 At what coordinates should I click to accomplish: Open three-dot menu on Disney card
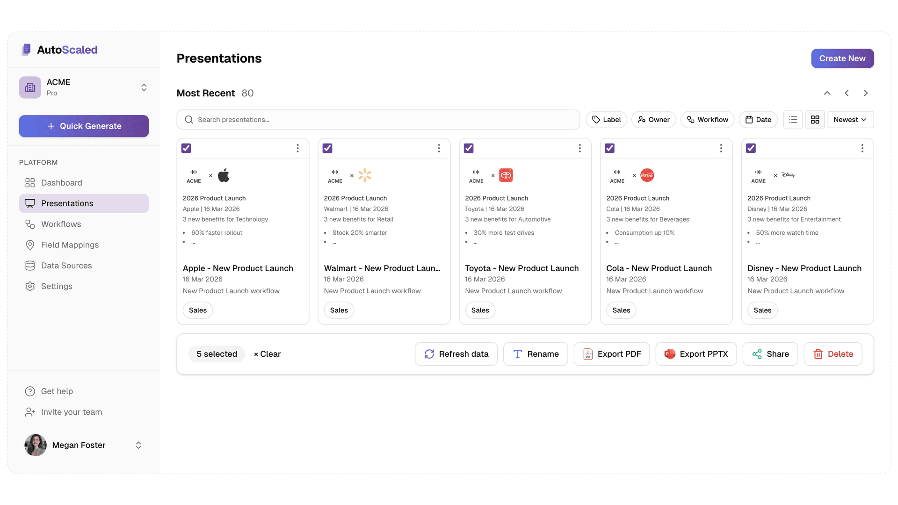[x=862, y=148]
